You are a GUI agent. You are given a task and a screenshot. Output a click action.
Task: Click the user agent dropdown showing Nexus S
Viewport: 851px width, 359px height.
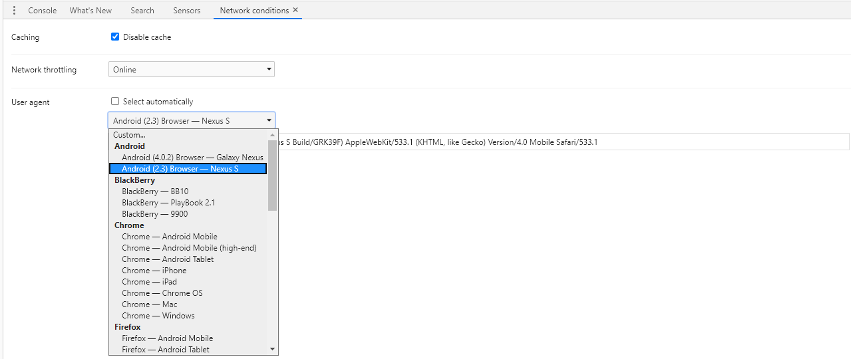[x=192, y=120]
